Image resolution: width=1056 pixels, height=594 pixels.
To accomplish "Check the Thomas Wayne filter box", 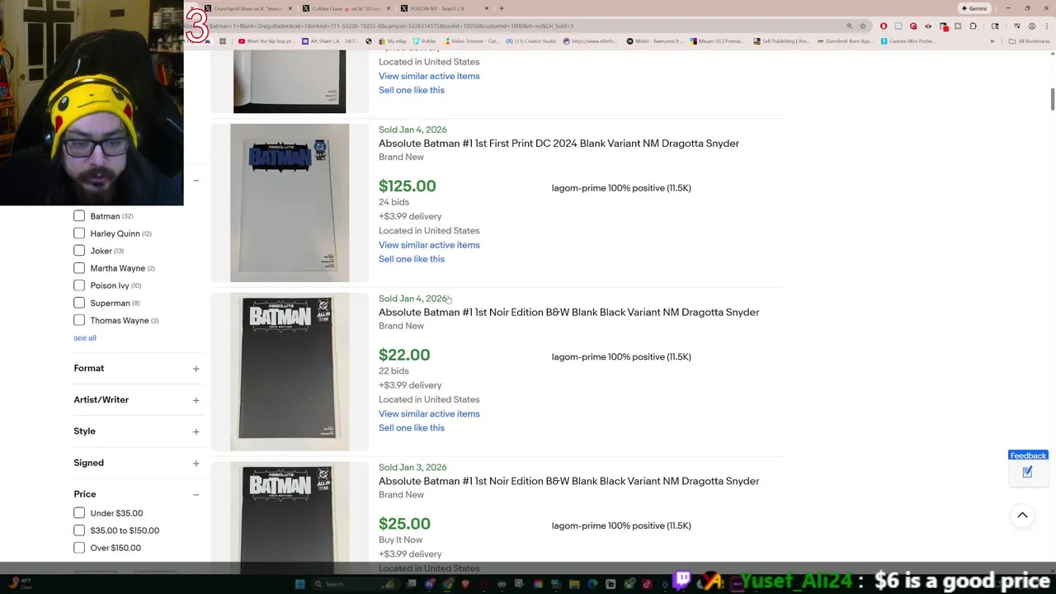I will tap(79, 320).
